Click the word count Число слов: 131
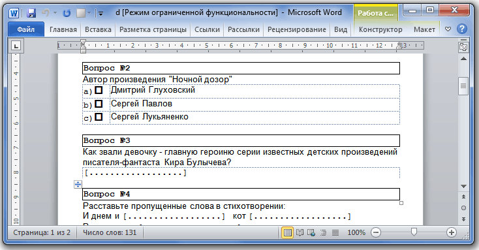The width and height of the screenshot is (479, 250). (x=110, y=232)
